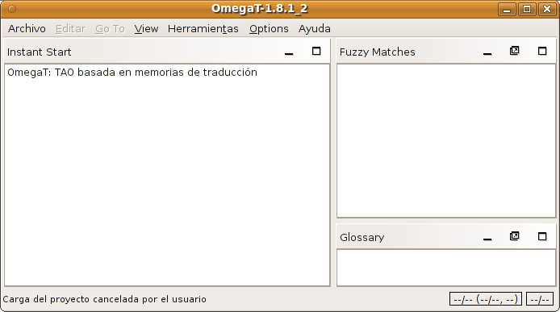Screen dimensions: 560x312
Task: Maximize the OmegaT window
Action: (x=527, y=9)
